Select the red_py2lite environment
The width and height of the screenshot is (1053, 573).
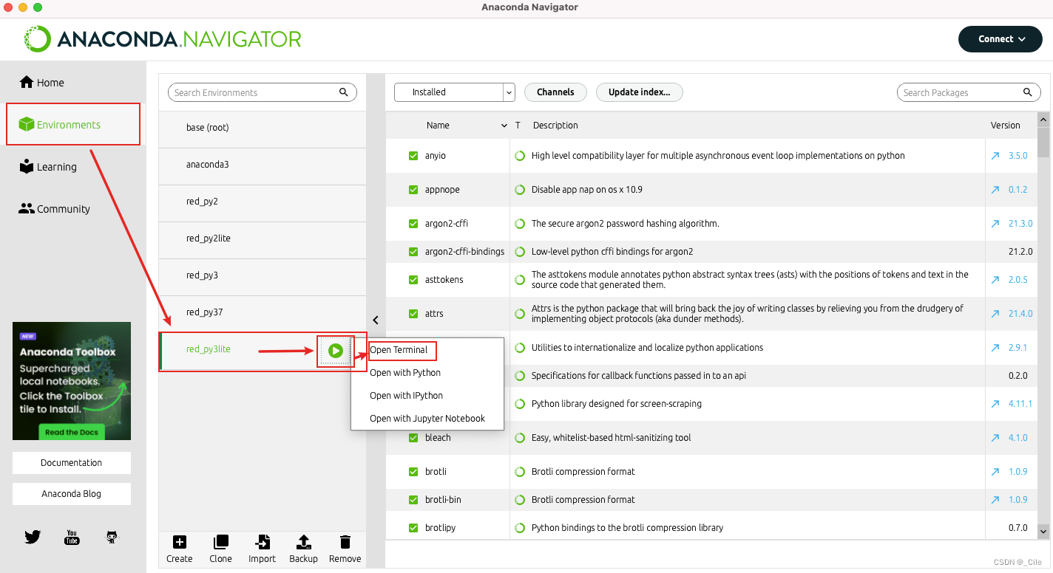click(x=263, y=239)
